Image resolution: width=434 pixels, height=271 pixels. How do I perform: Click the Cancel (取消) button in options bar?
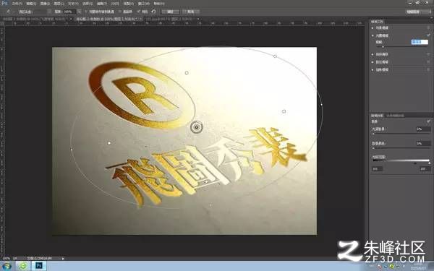pyautogui.click(x=191, y=12)
